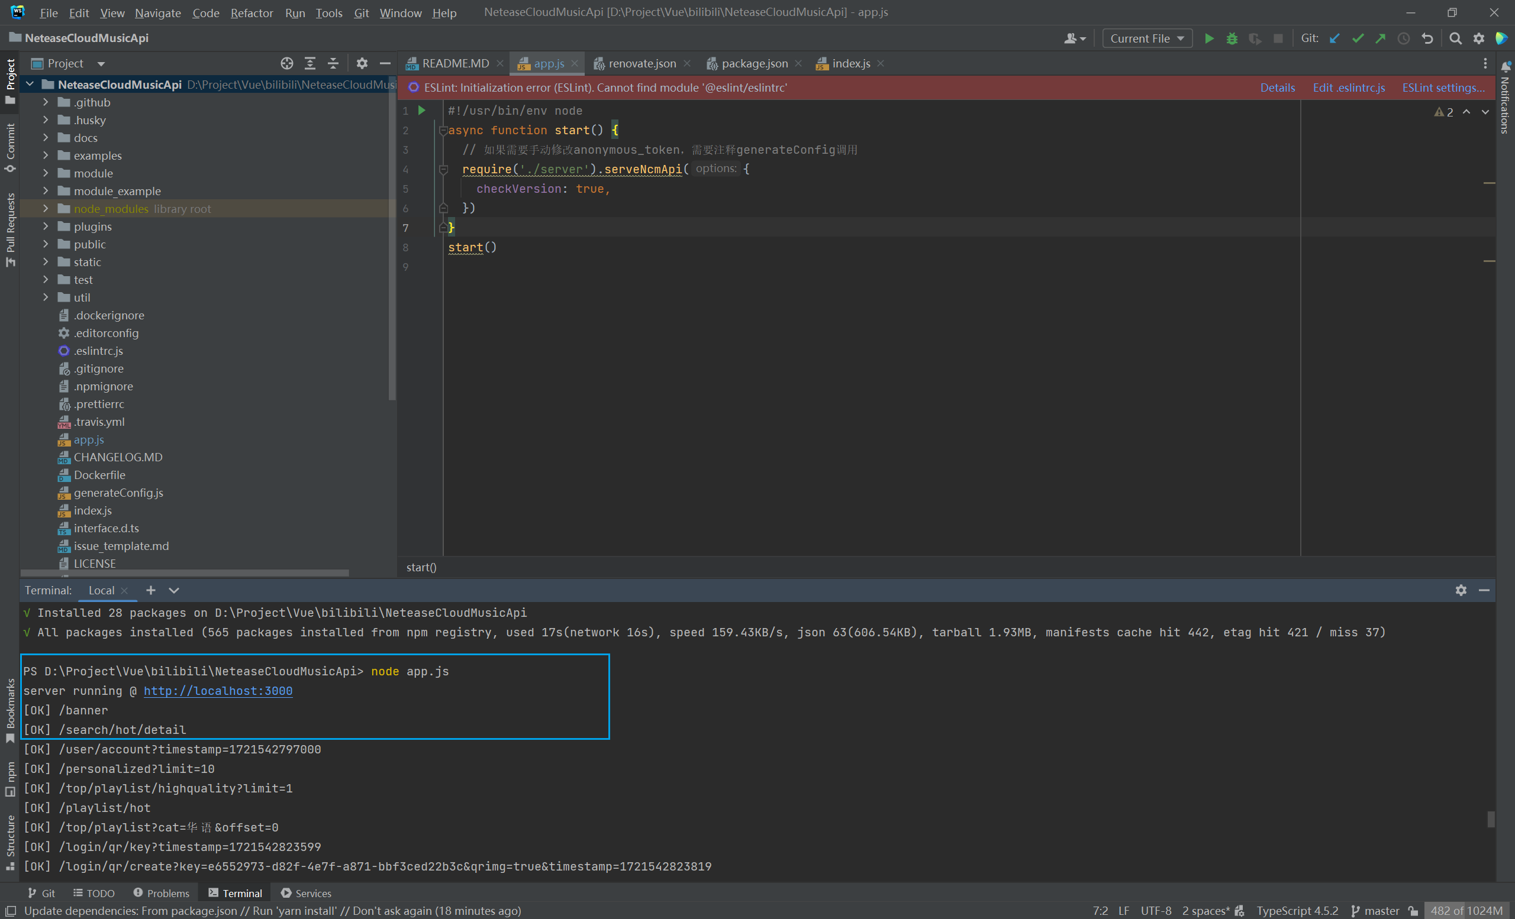Open terminal session options chevron
The image size is (1515, 919).
coord(174,590)
